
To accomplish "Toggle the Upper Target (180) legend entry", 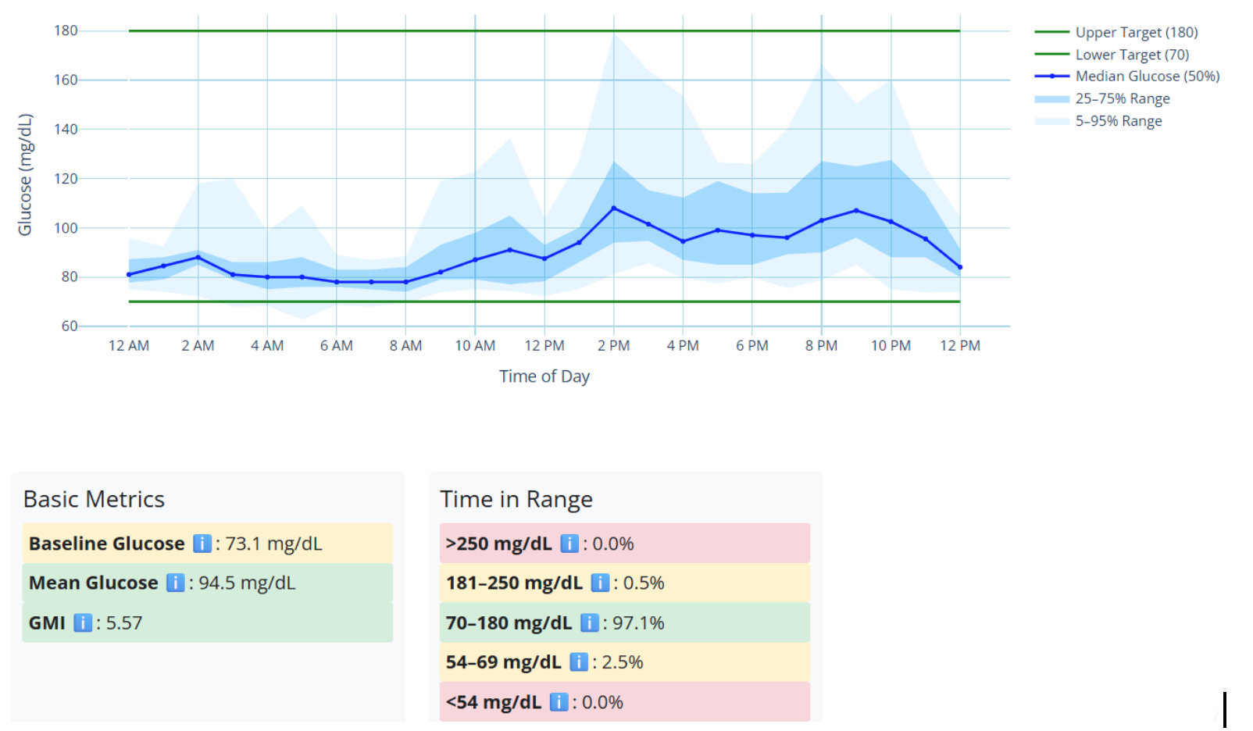I will point(1136,32).
